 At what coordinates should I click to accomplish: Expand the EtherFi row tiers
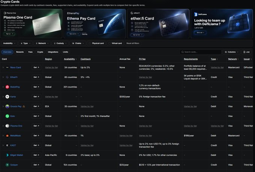pyautogui.click(x=3, y=77)
